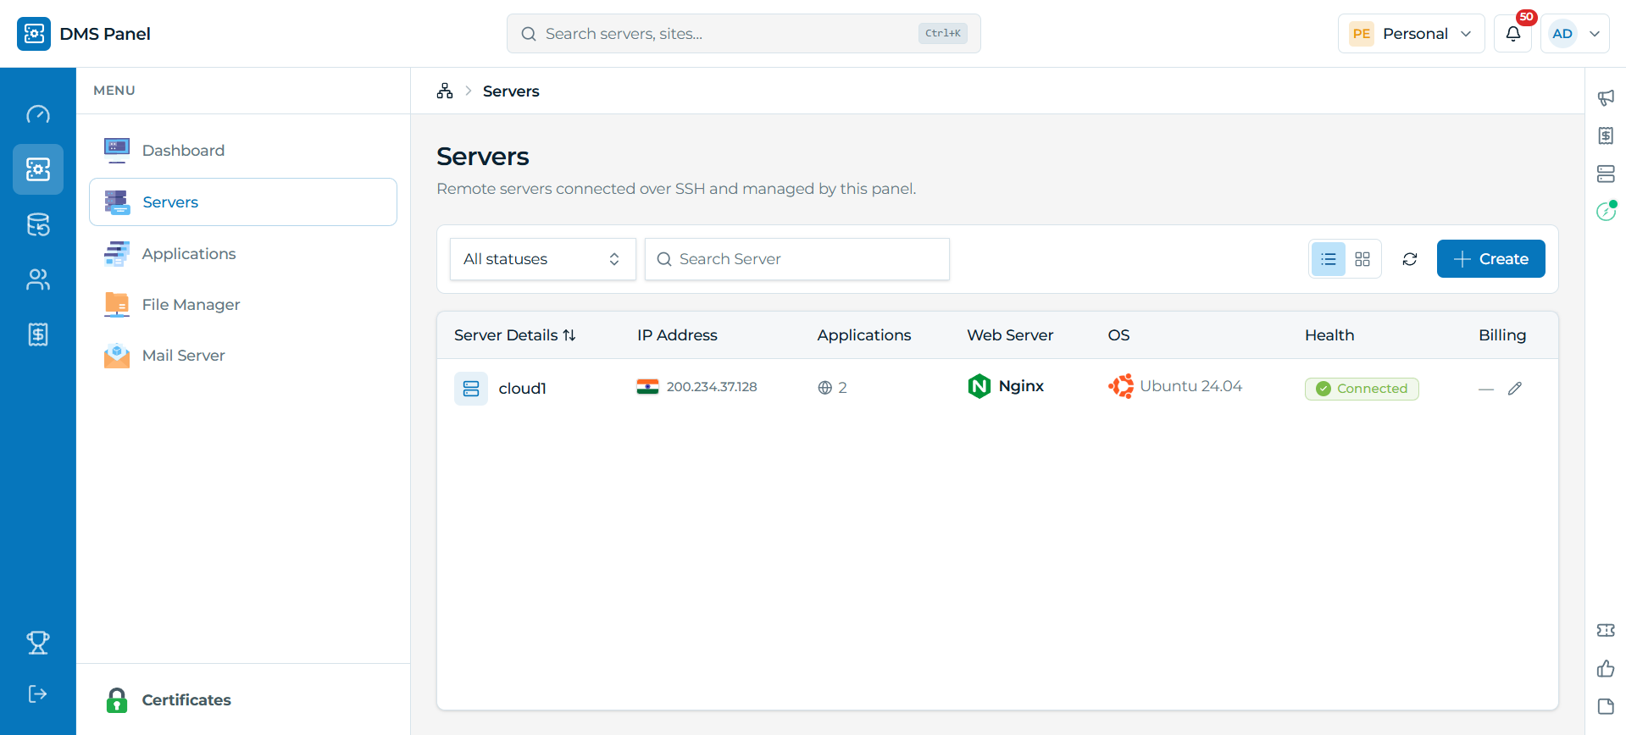Click the logout icon in left rail
This screenshot has height=735, width=1626.
[x=38, y=694]
